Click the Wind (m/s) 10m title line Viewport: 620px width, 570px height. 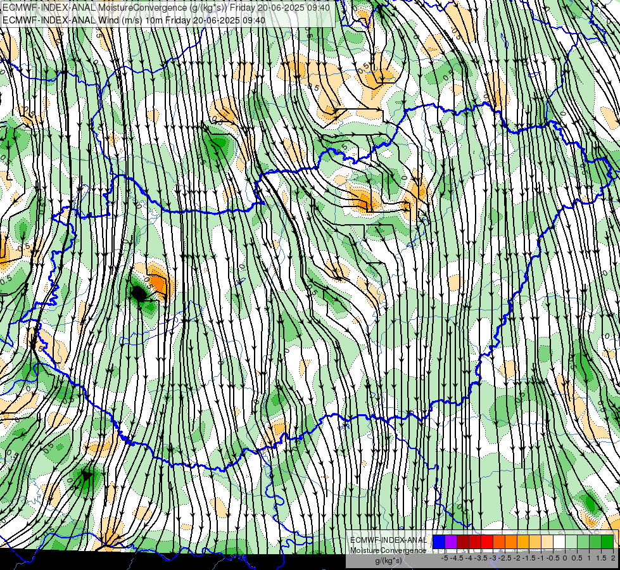click(134, 20)
